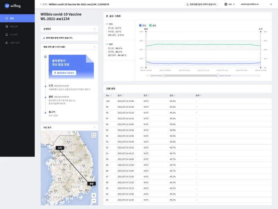Click the 온·습도 그래프 section title
278x209 pixels.
click(113, 16)
